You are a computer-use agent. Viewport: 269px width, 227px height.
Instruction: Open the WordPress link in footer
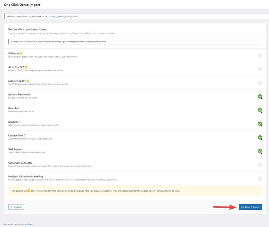29,224
